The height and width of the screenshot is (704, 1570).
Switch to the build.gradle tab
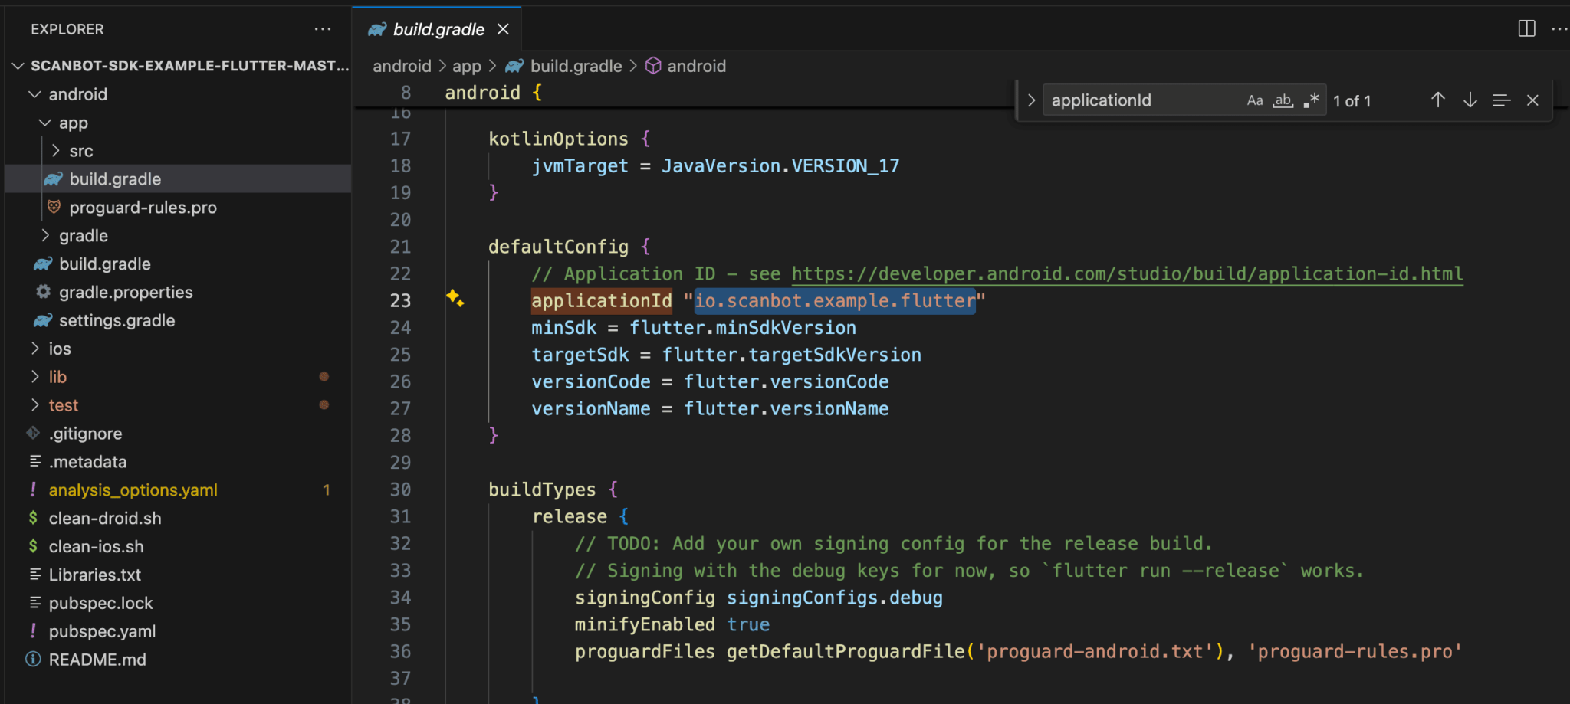coord(437,28)
